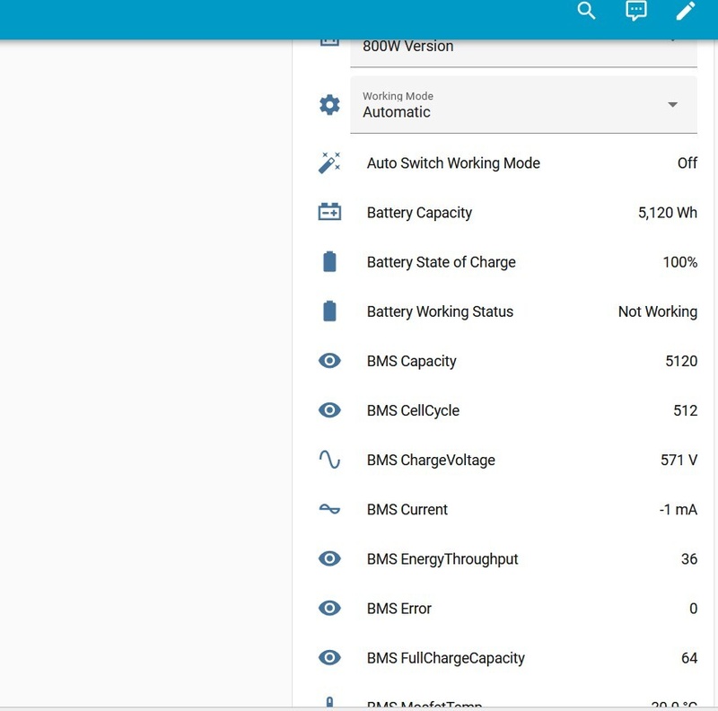
Task: Open the assist chat bubble icon
Action: point(636,10)
